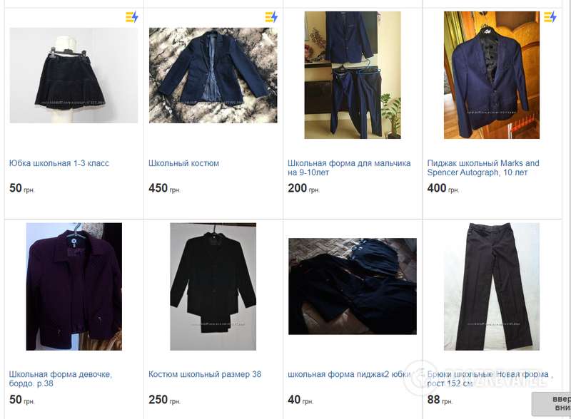
Task: Open the navy blazer on rug photo
Action: coord(213,76)
